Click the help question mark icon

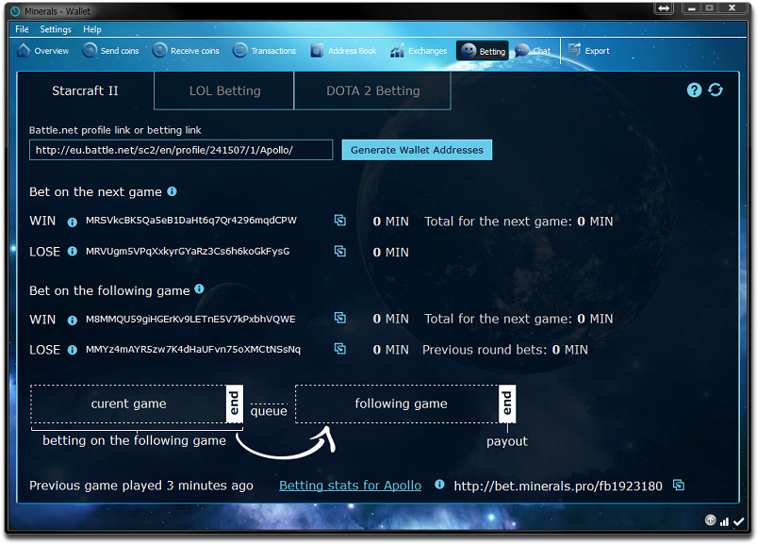695,90
